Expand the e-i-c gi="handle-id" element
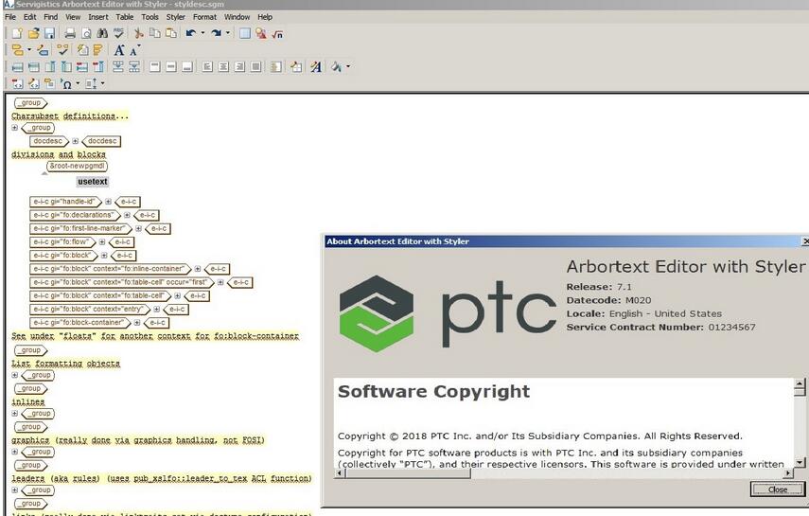 tap(109, 202)
